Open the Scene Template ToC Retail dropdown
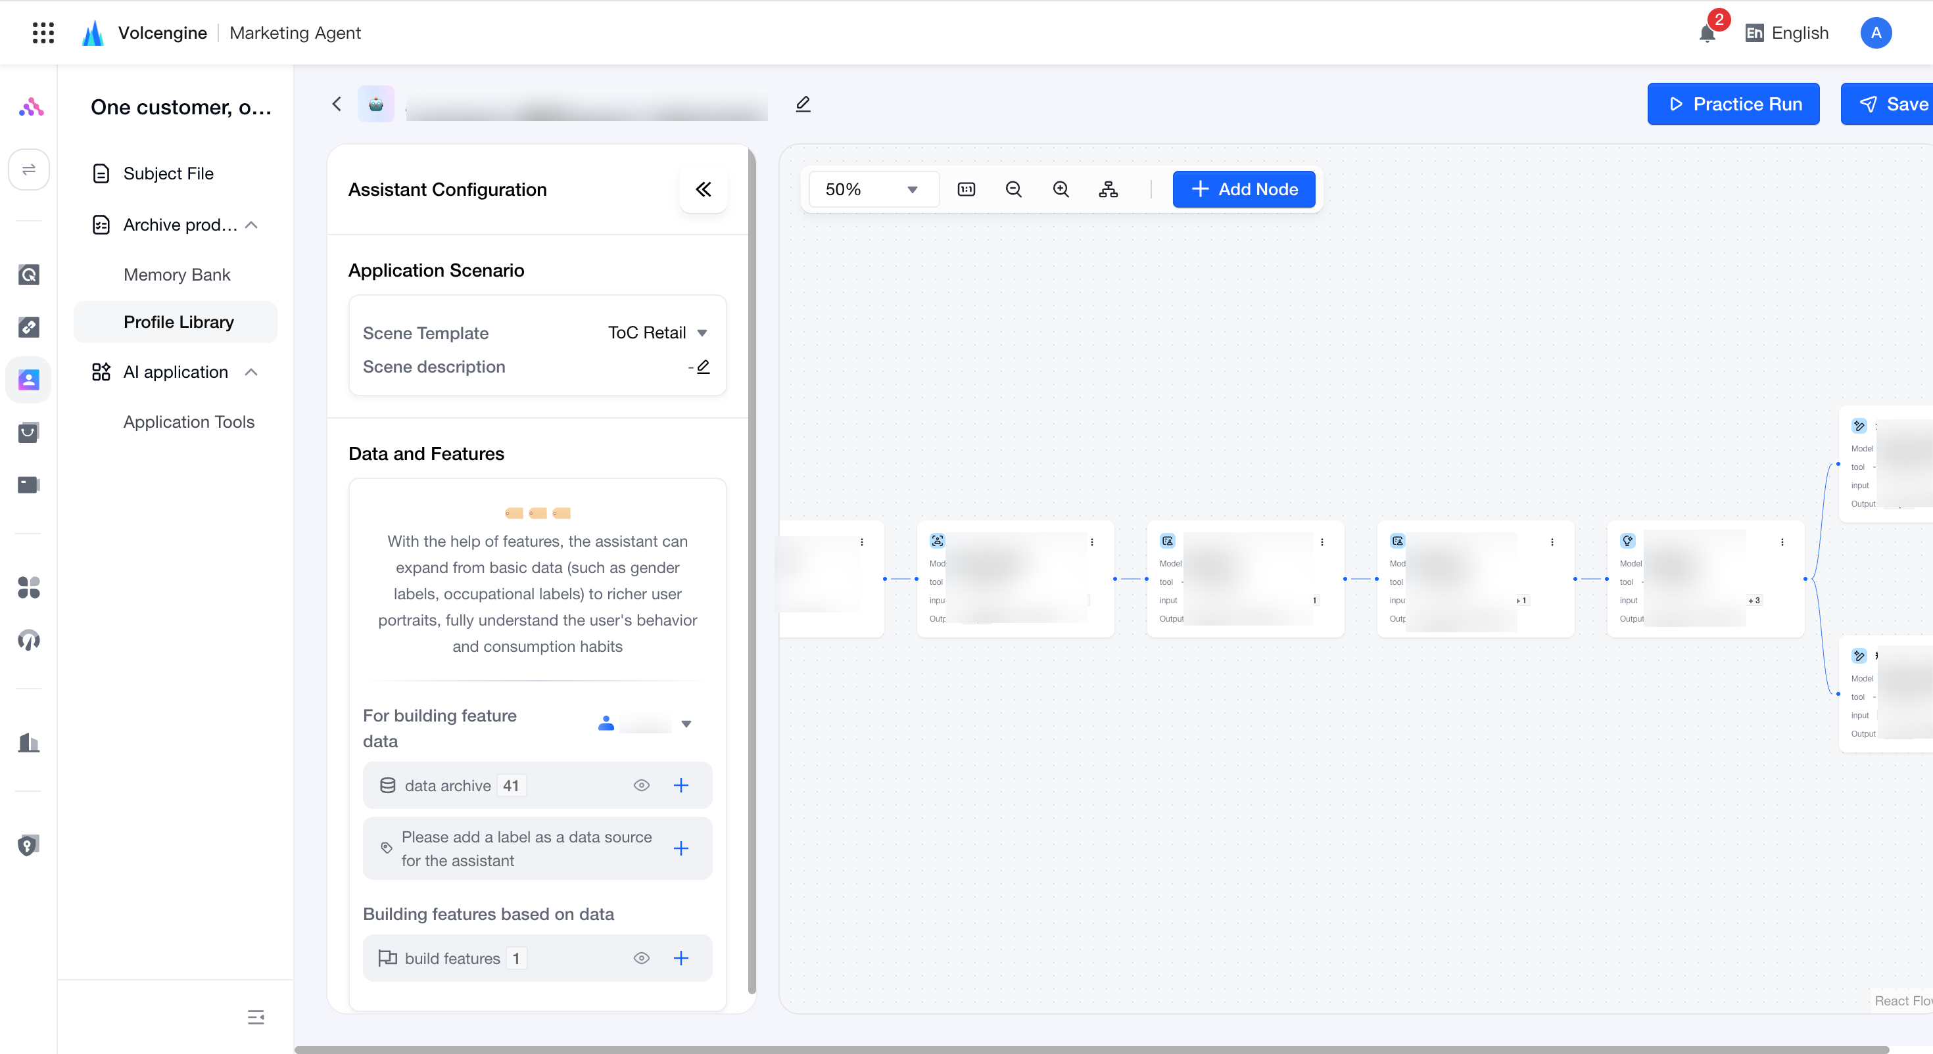 (x=658, y=333)
